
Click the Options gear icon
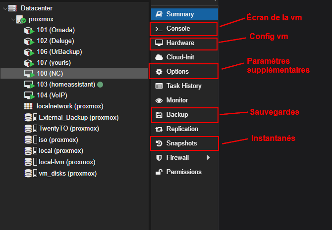[159, 72]
